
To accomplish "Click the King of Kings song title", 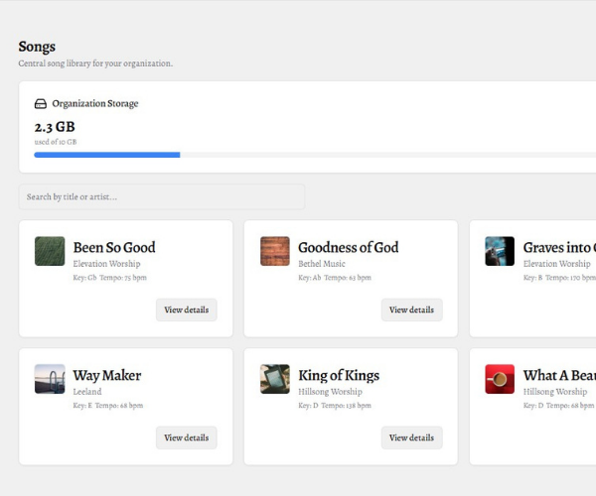I will (339, 375).
